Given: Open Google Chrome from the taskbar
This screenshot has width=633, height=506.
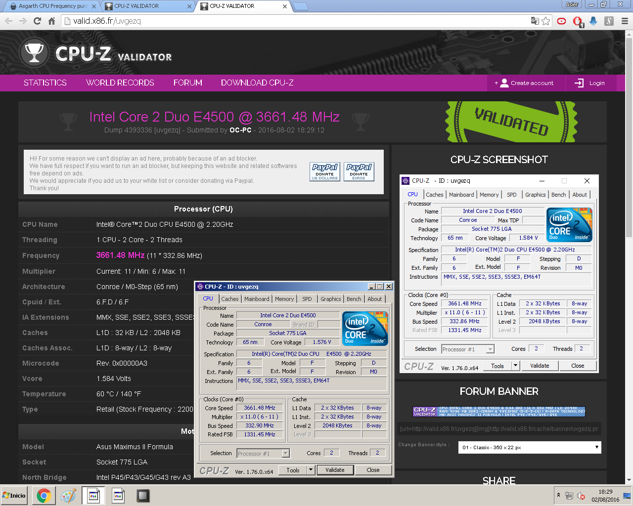Looking at the screenshot, I should (44, 496).
